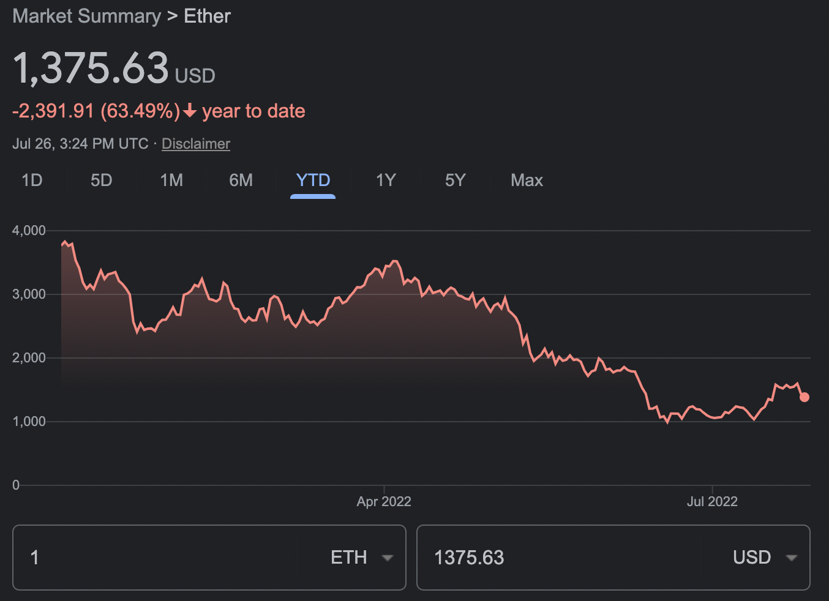This screenshot has height=601, width=829.
Task: Click the red down arrow icon
Action: click(190, 111)
